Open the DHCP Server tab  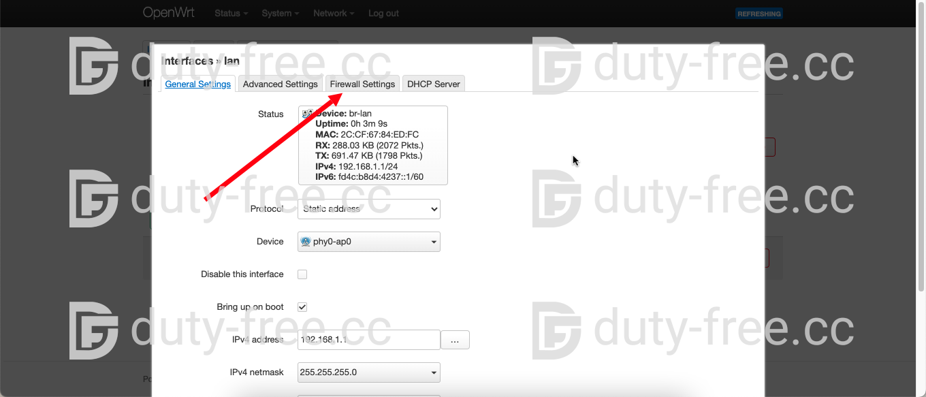(x=433, y=83)
